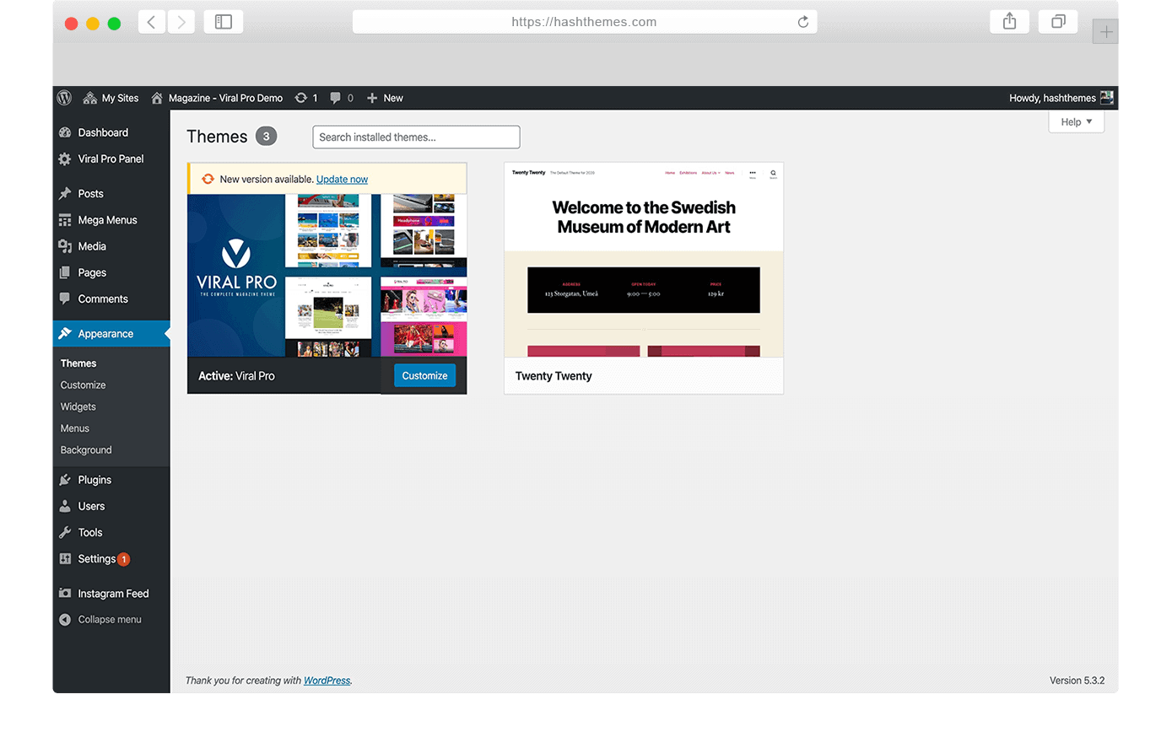Click the Collapse menu arrow icon
The image size is (1172, 732).
pyautogui.click(x=65, y=620)
